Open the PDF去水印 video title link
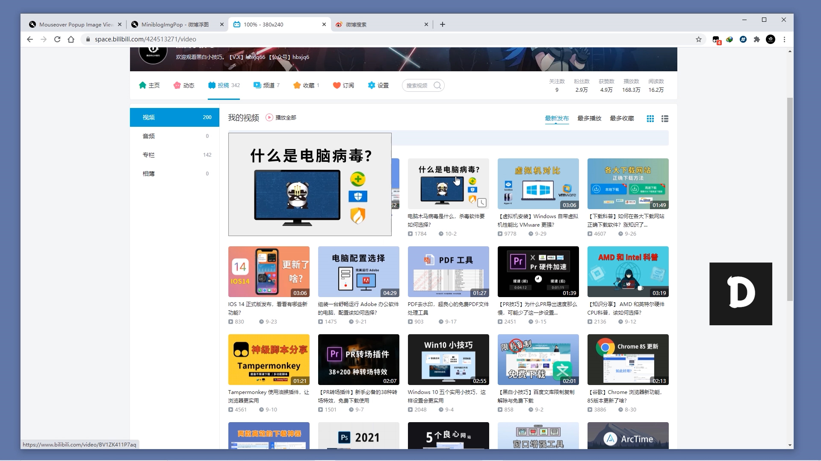This screenshot has width=821, height=461. click(448, 308)
